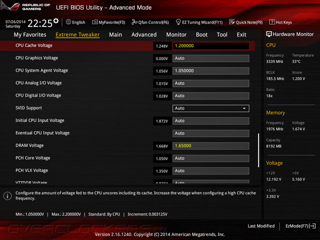The width and height of the screenshot is (320, 240).
Task: Expand the SVID Support dropdown
Action: (211, 108)
